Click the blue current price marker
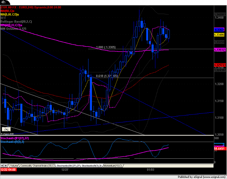This screenshot has height=179, width=227. pos(219,30)
